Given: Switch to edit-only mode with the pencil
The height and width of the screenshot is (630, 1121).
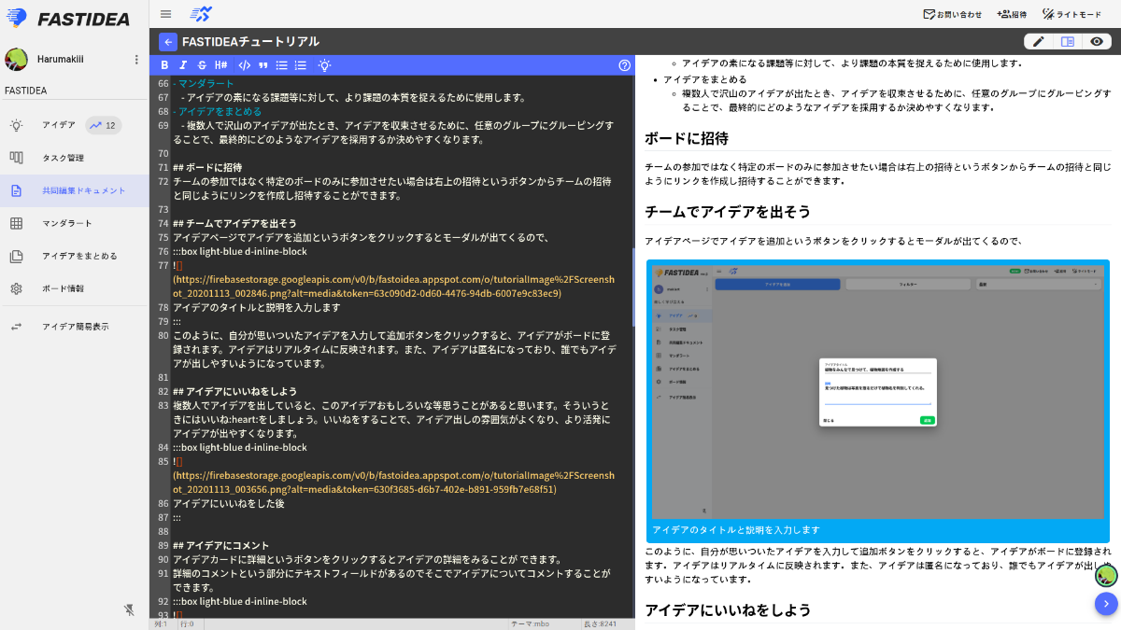Looking at the screenshot, I should 1038,41.
